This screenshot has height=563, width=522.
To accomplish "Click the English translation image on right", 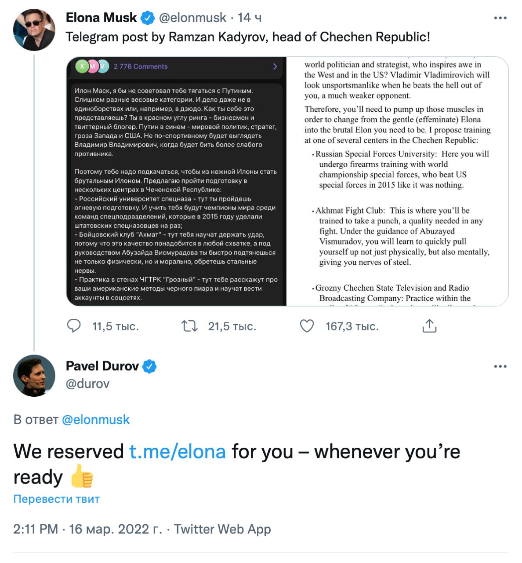I will coord(397,181).
